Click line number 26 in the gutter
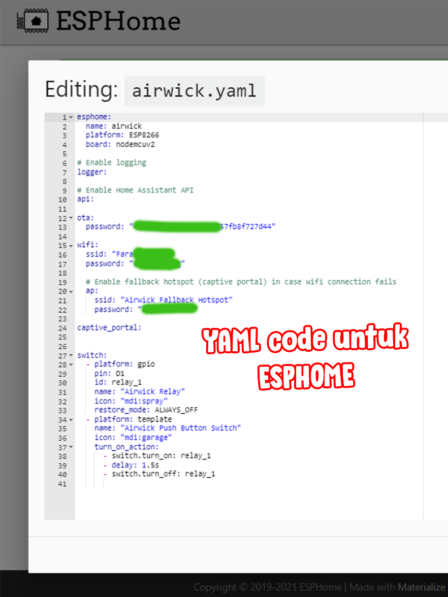The width and height of the screenshot is (448, 597). pos(62,346)
